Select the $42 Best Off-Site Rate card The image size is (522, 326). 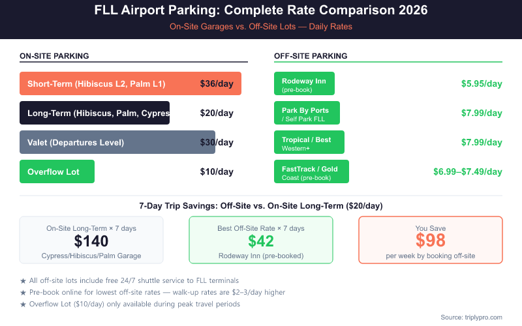(261, 240)
